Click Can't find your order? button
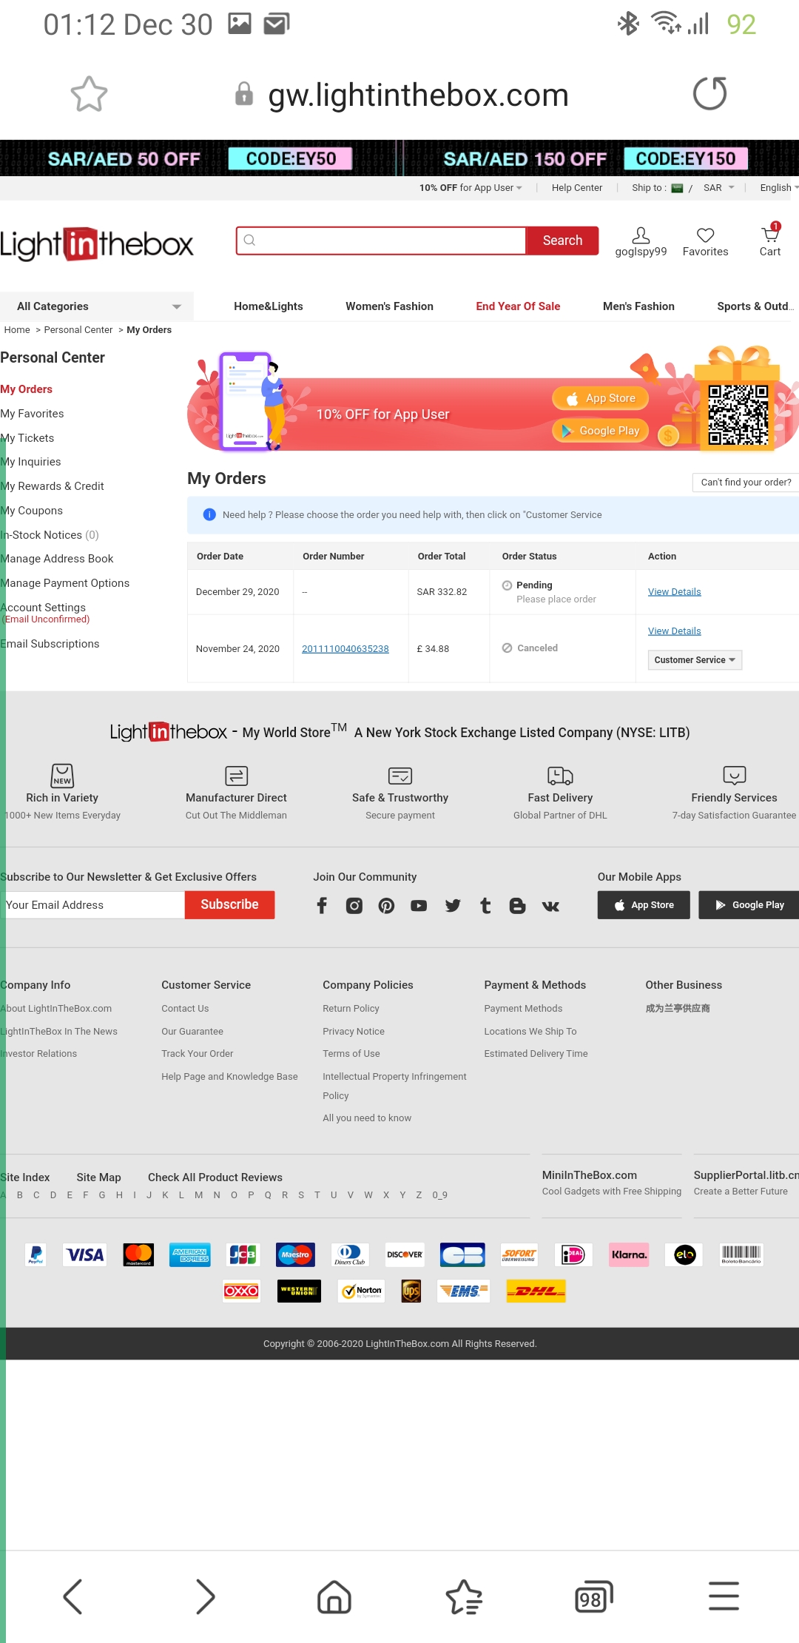The width and height of the screenshot is (799, 1643). click(x=746, y=482)
